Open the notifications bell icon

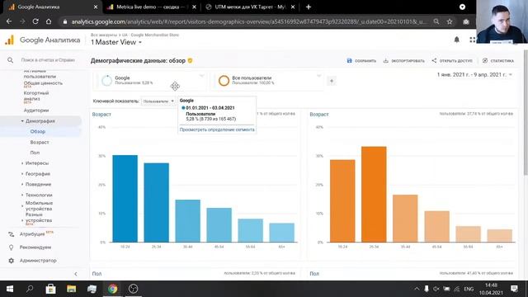click(456, 40)
